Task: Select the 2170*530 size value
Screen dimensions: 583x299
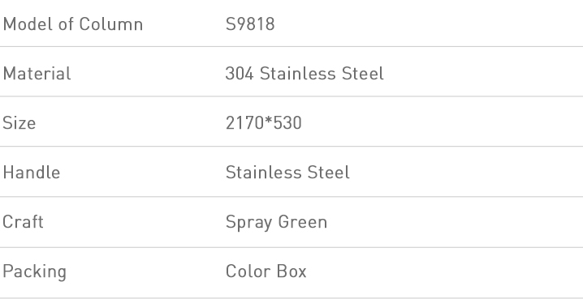Action: pos(264,123)
